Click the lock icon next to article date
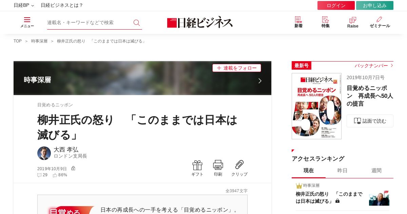 [73, 168]
